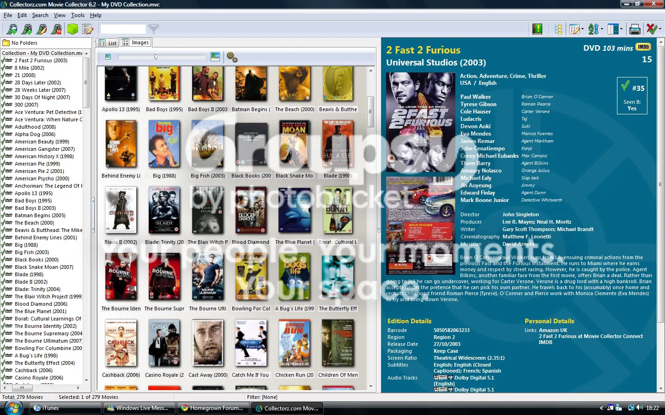
Task: Click the red cross green check icon
Action: [x=652, y=29]
